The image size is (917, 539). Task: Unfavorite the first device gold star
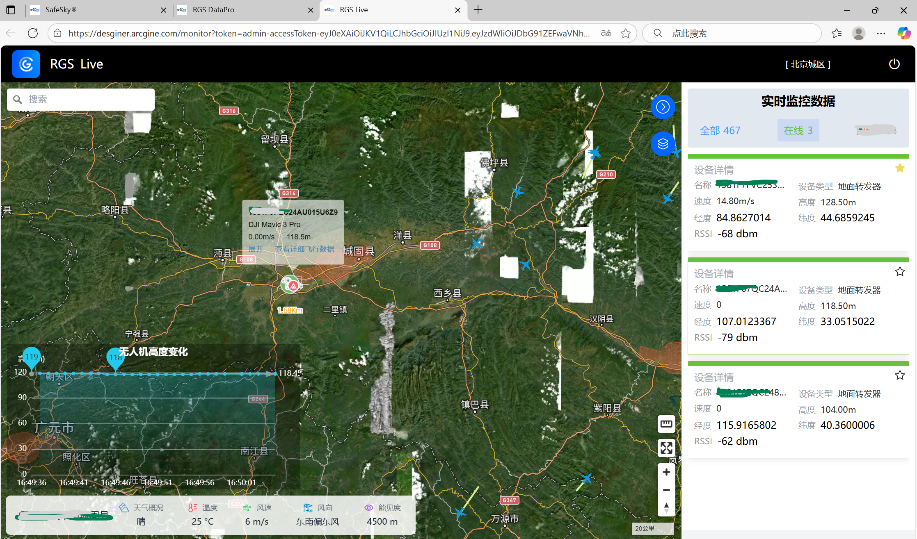pyautogui.click(x=899, y=168)
